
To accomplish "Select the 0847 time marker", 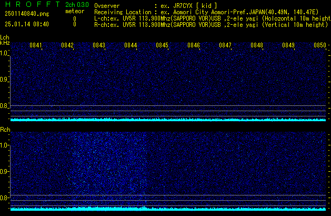I will 225,45.
